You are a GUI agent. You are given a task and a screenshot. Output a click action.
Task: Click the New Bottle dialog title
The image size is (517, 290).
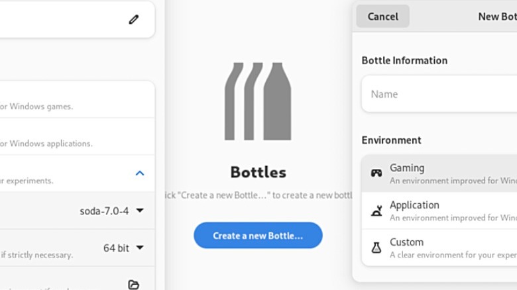(497, 17)
